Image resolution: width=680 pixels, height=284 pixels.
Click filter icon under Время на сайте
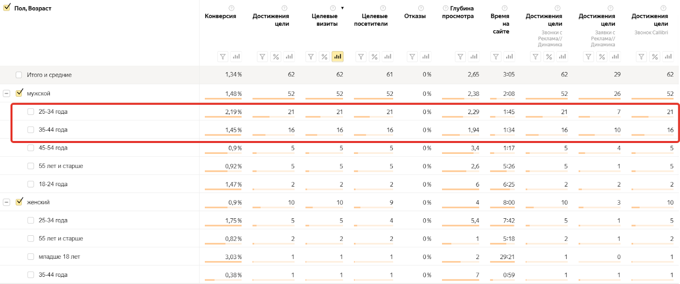[x=496, y=56]
